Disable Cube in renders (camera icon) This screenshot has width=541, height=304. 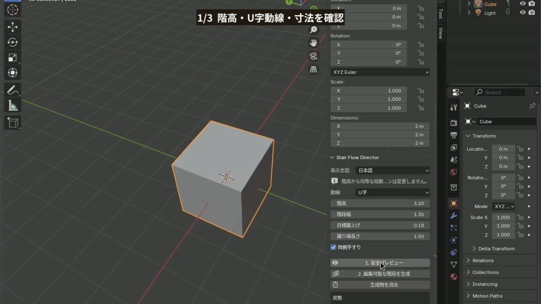[x=531, y=4]
